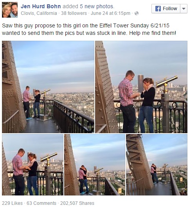
Task: Open the 38 followers link
Action: pos(74,13)
